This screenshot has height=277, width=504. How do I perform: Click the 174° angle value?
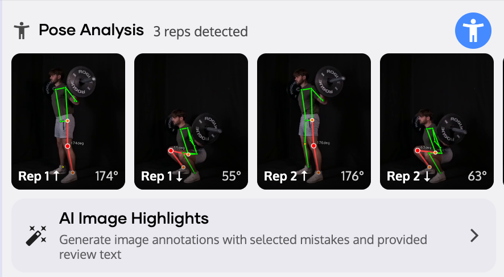tap(107, 176)
